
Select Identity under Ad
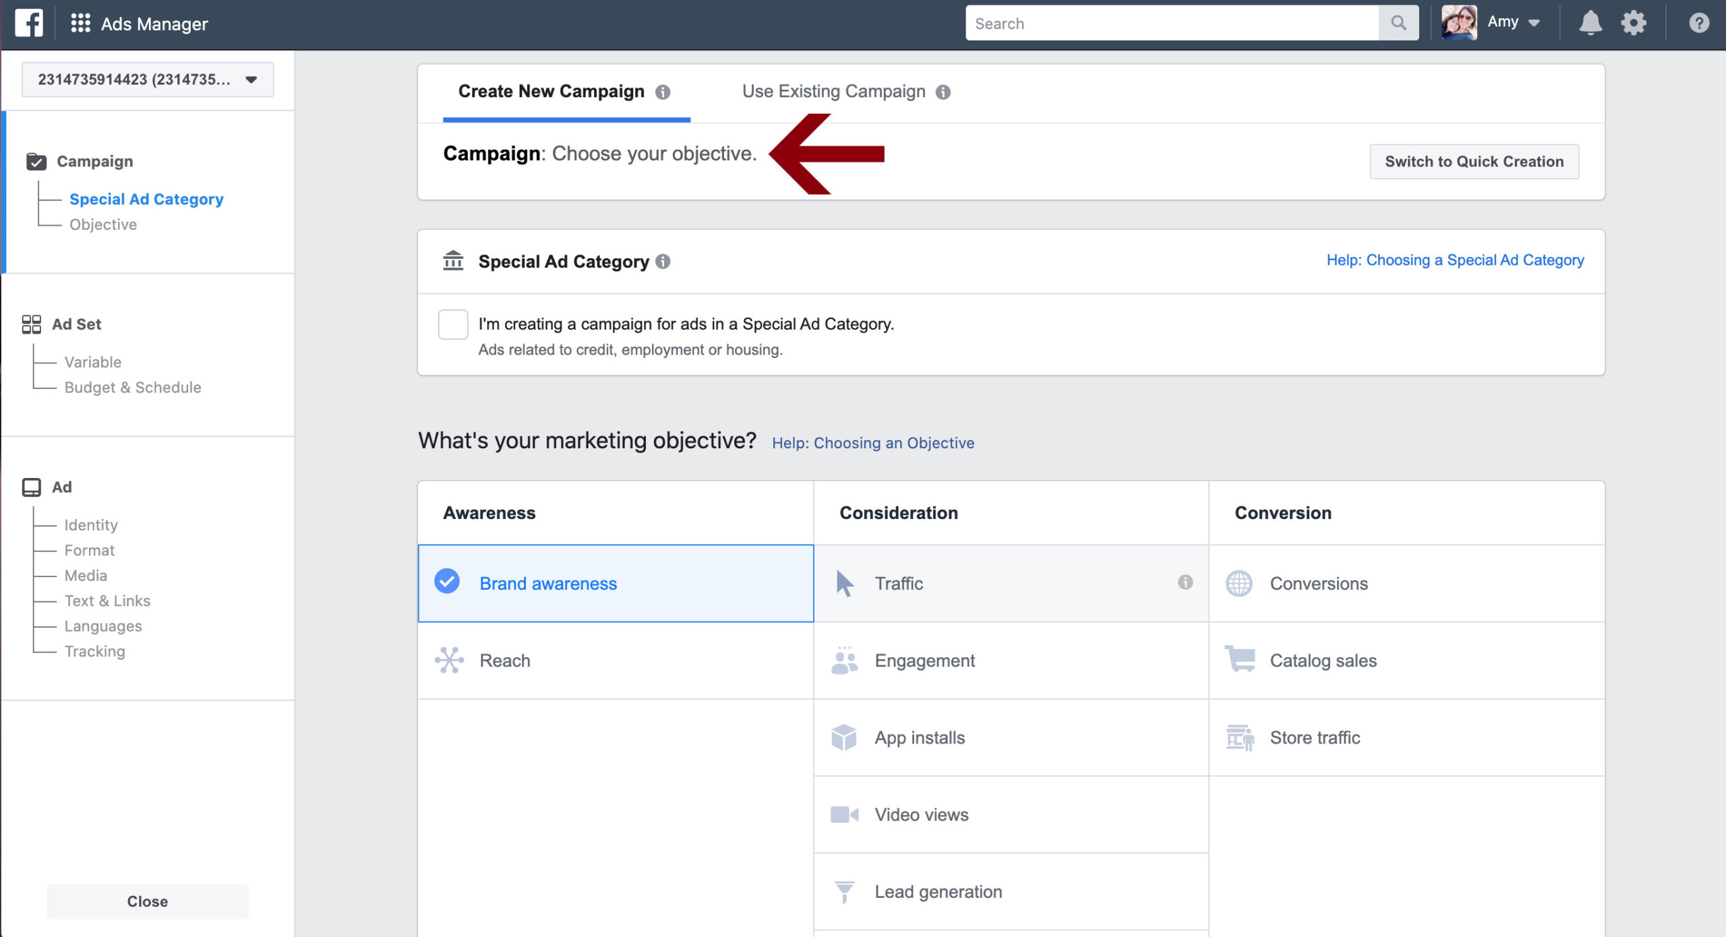91,525
